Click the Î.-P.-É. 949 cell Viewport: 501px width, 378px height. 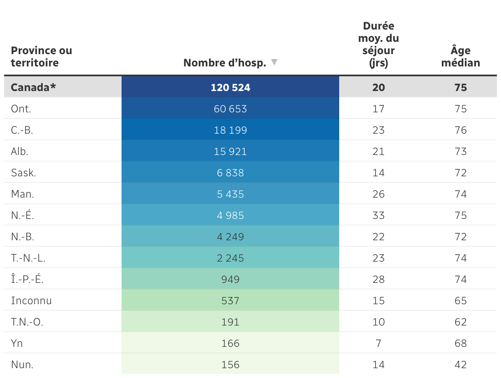tap(230, 279)
